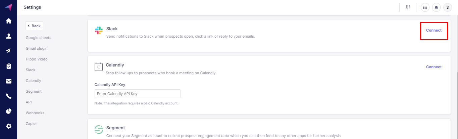Viewport: 458px width, 139px height.
Task: Open the phone Calls icon
Action: coord(9,96)
